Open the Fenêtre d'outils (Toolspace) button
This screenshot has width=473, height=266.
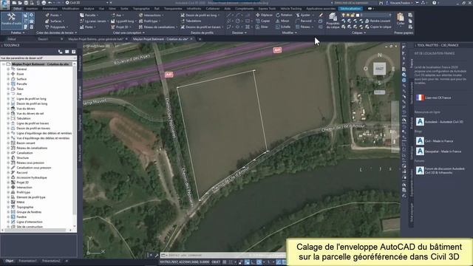click(x=11, y=20)
